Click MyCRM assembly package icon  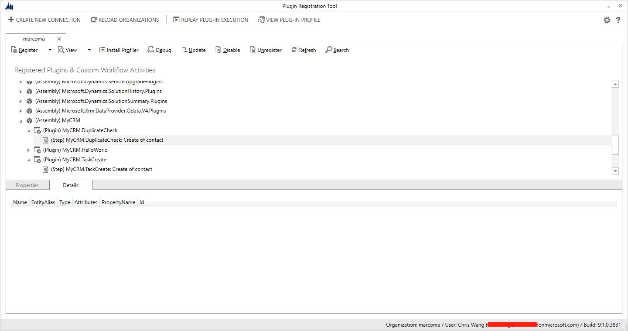point(29,121)
